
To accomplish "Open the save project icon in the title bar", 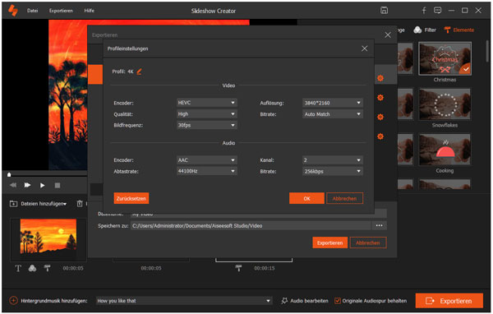I will tap(384, 11).
